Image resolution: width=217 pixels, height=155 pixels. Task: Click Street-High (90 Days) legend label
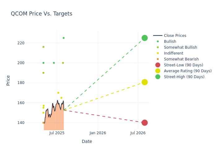[184, 77]
